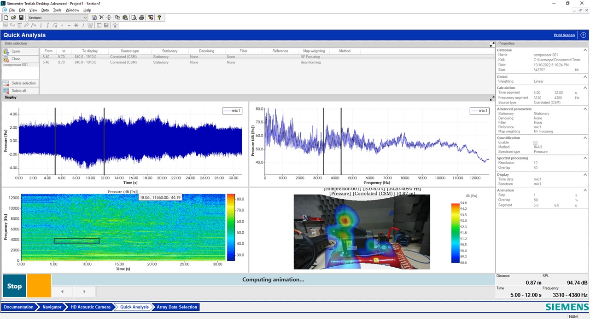Open Print Preview from the toolbar
Image resolution: width=590 pixels, height=321 pixels.
(x=134, y=17)
